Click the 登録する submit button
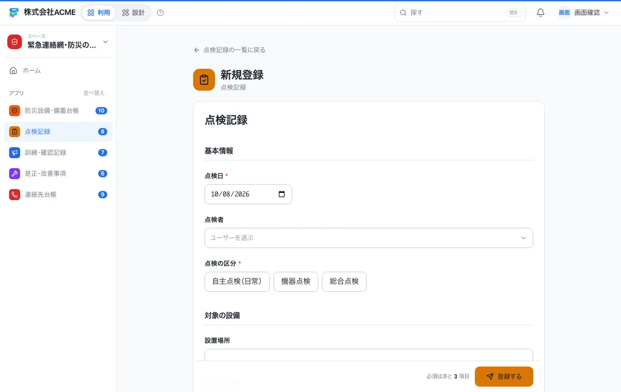 click(504, 376)
